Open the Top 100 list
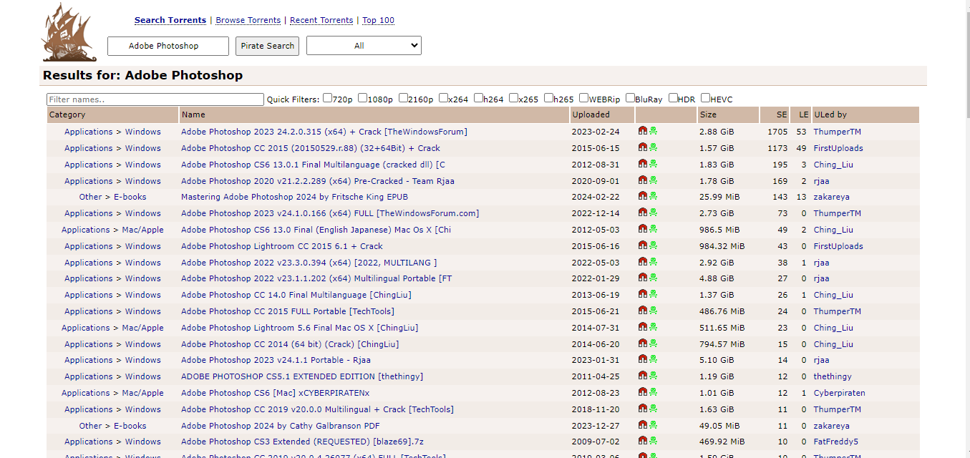Image resolution: width=970 pixels, height=458 pixels. click(378, 20)
